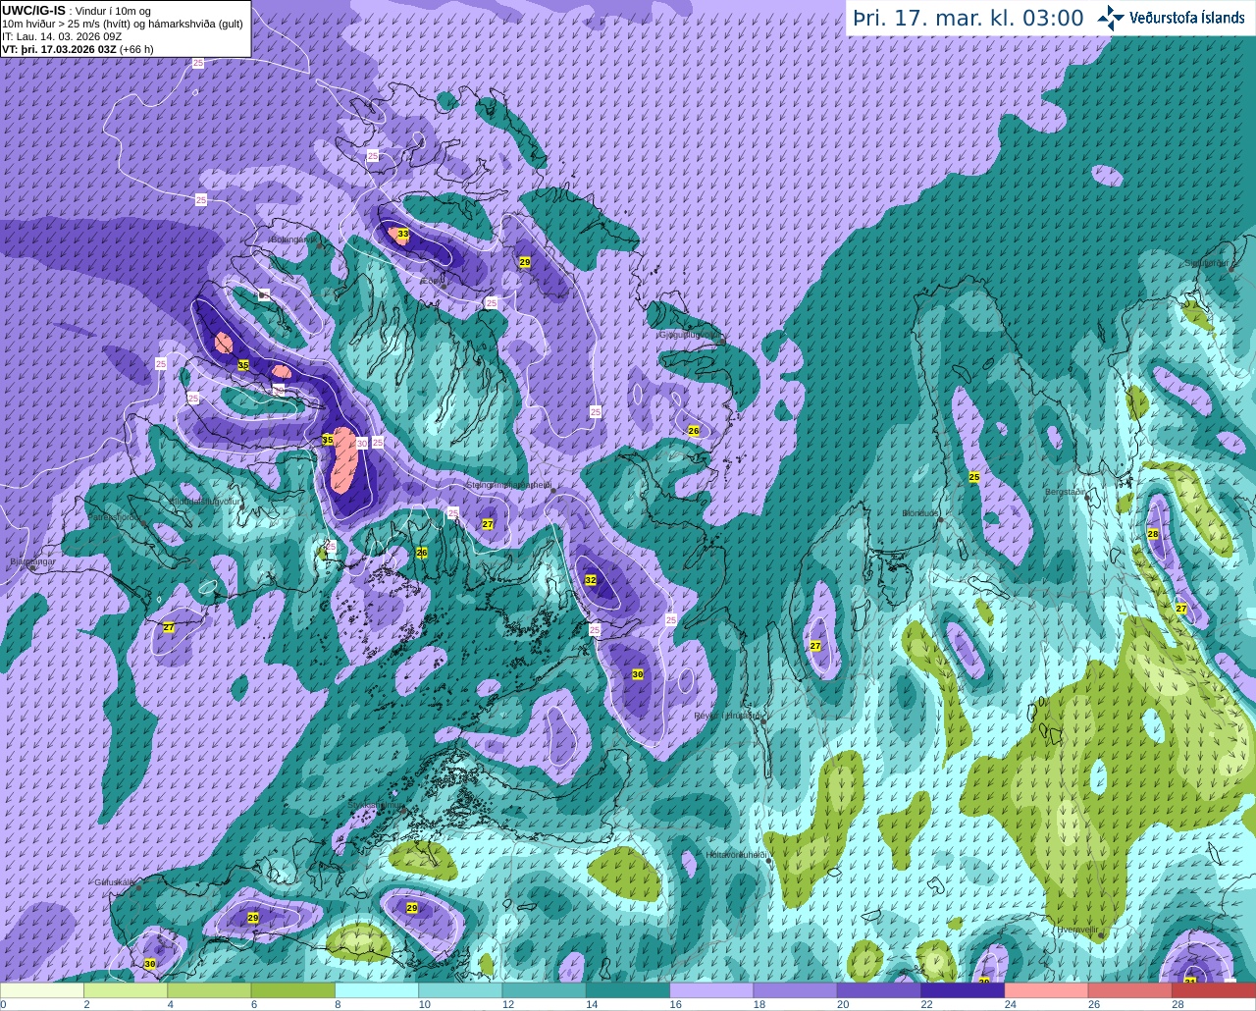Click the yellow 29 label east of Bolungarvík
The width and height of the screenshot is (1256, 1011).
(x=525, y=262)
